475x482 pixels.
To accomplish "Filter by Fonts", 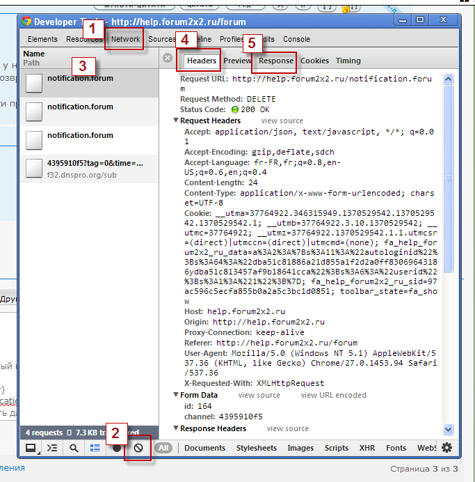I will click(x=396, y=448).
